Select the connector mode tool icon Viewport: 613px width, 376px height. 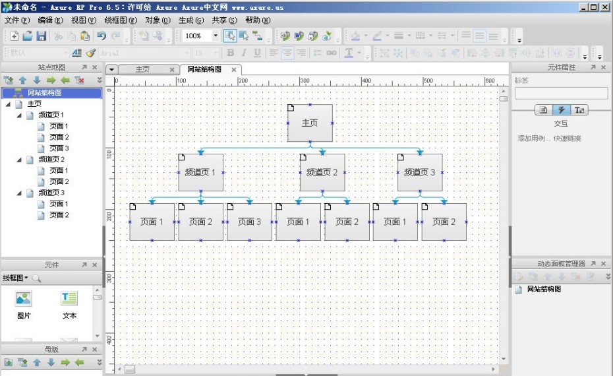[x=258, y=36]
